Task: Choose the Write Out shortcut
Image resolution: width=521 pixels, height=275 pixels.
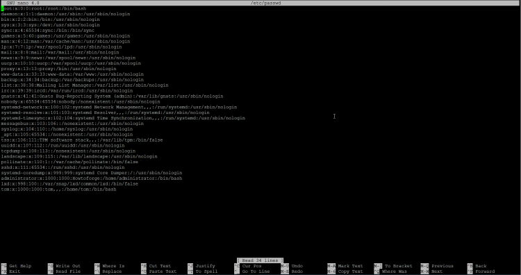Action: point(64,266)
